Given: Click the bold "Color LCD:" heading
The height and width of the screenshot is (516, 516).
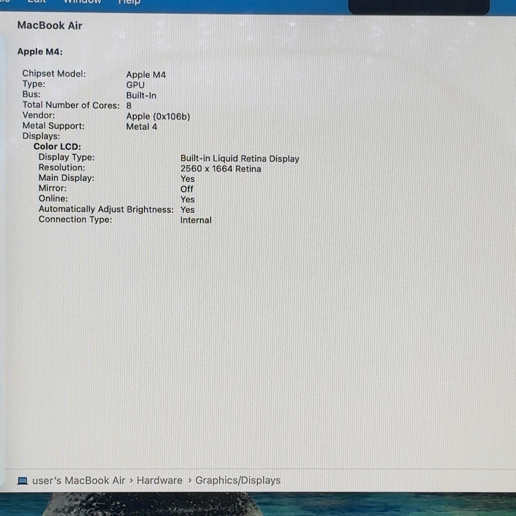Looking at the screenshot, I should click(57, 147).
